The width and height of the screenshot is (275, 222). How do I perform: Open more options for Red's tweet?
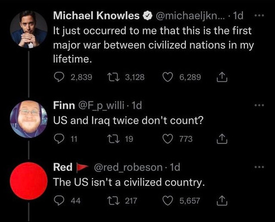[260, 167]
